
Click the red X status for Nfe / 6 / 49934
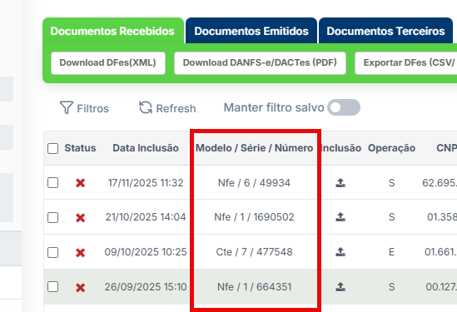81,183
